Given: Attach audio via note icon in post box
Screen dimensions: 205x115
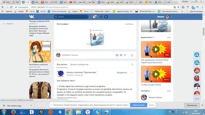Looking at the screenshot, I should pyautogui.click(x=125, y=55).
